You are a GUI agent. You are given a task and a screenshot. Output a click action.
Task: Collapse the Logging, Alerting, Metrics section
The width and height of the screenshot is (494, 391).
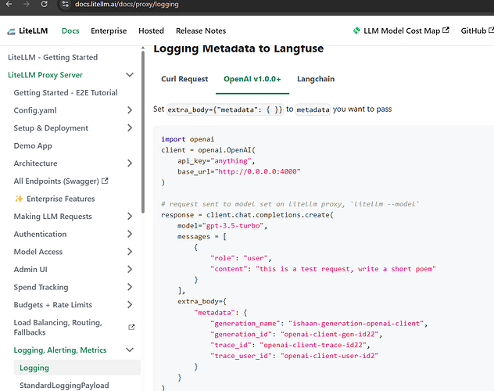[x=130, y=350]
